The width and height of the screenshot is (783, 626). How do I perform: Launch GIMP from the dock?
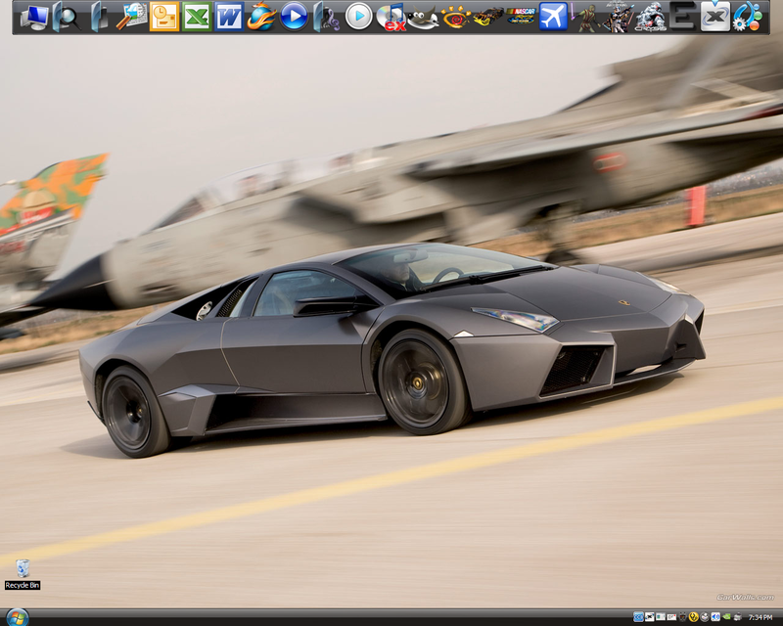click(423, 18)
